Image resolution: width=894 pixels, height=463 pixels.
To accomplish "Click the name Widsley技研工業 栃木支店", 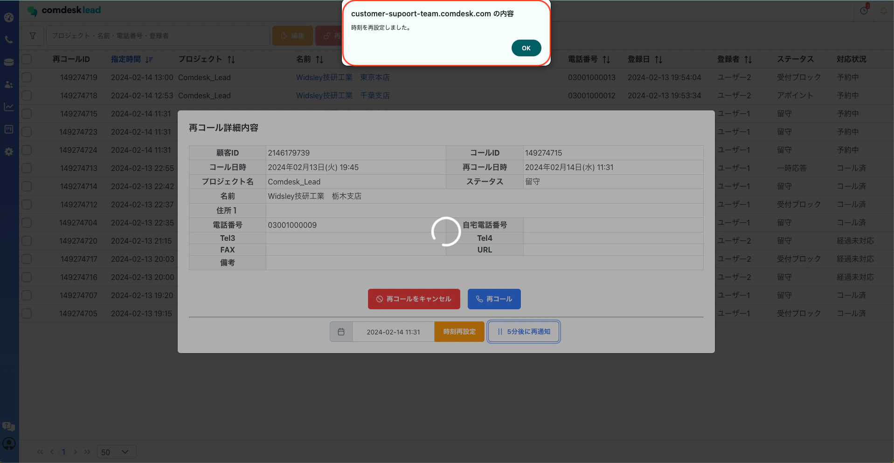I will pyautogui.click(x=314, y=196).
